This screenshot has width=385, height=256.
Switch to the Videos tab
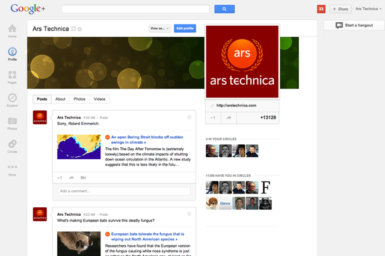click(x=99, y=99)
